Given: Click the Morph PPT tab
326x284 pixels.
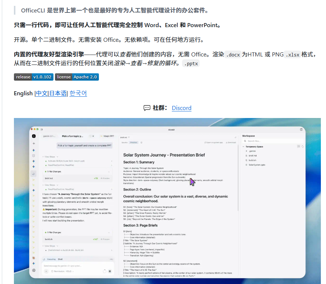Looking at the screenshot, I should (x=107, y=136).
